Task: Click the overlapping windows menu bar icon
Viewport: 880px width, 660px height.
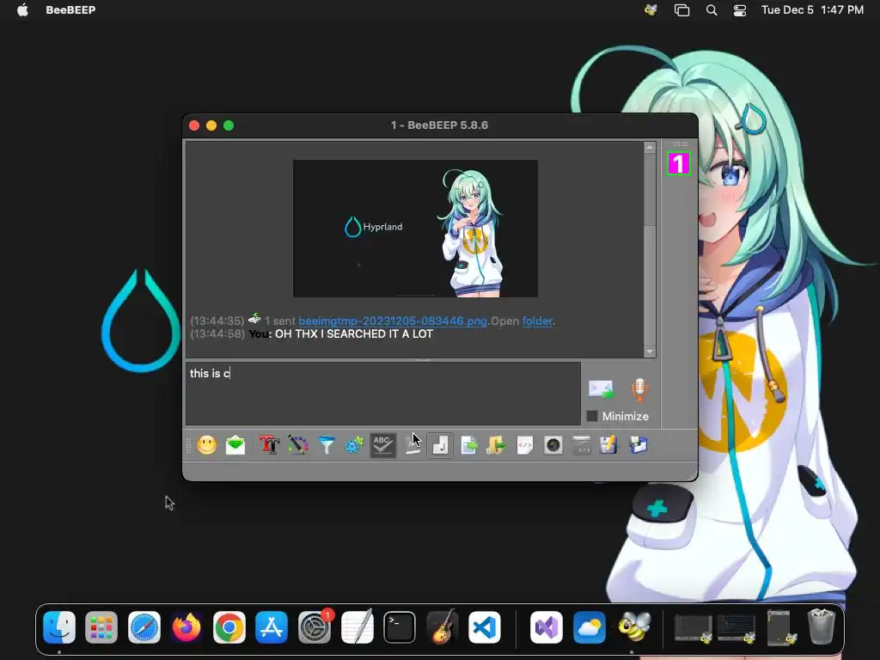Action: tap(681, 10)
